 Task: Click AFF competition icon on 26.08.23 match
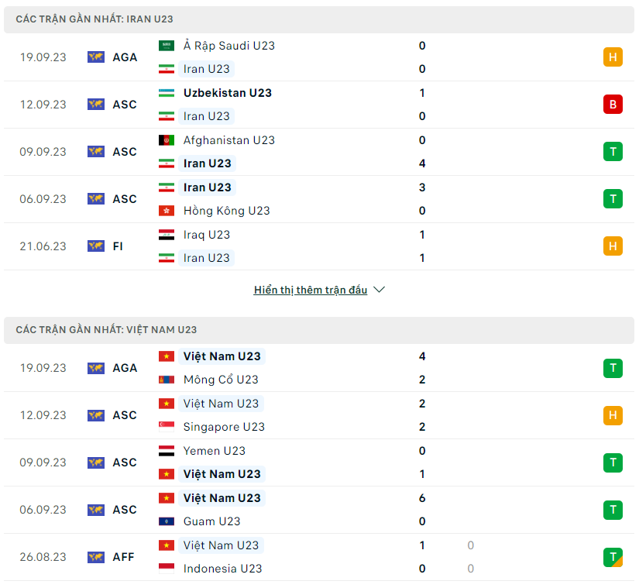coord(96,557)
